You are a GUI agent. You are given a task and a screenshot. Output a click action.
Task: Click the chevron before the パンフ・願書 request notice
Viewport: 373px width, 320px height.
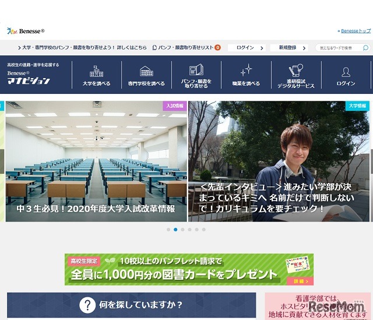19,48
